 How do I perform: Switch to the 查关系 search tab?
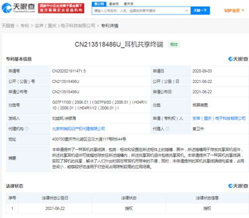[x=128, y=4]
